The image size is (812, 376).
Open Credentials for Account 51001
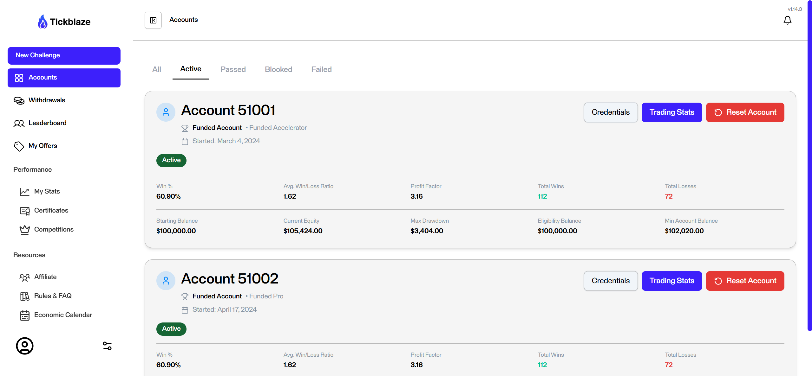point(610,112)
